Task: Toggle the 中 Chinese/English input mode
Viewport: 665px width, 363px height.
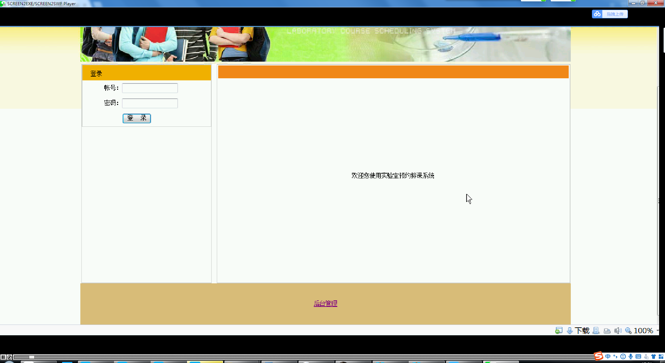Action: pos(608,356)
